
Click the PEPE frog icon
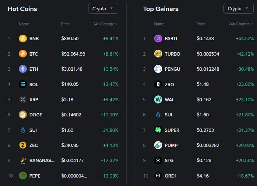click(23, 176)
